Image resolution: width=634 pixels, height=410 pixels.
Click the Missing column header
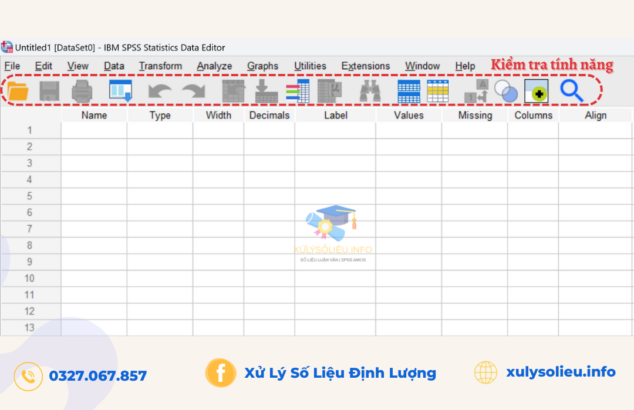click(475, 115)
